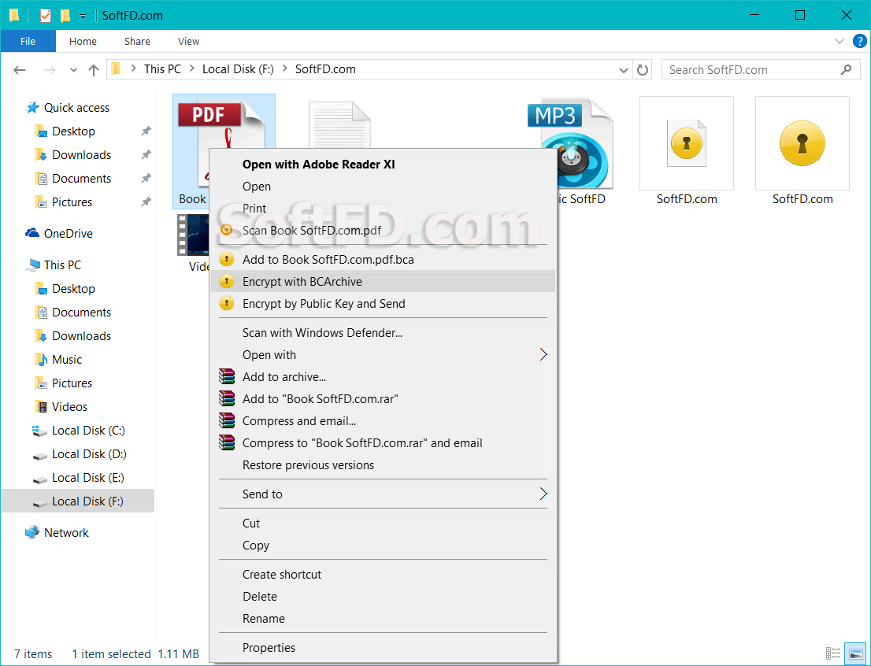Click the Up one level arrow
Screen dimensions: 871x666
(93, 70)
